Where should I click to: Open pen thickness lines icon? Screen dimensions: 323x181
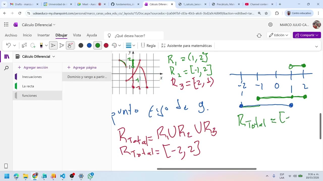coord(128,46)
